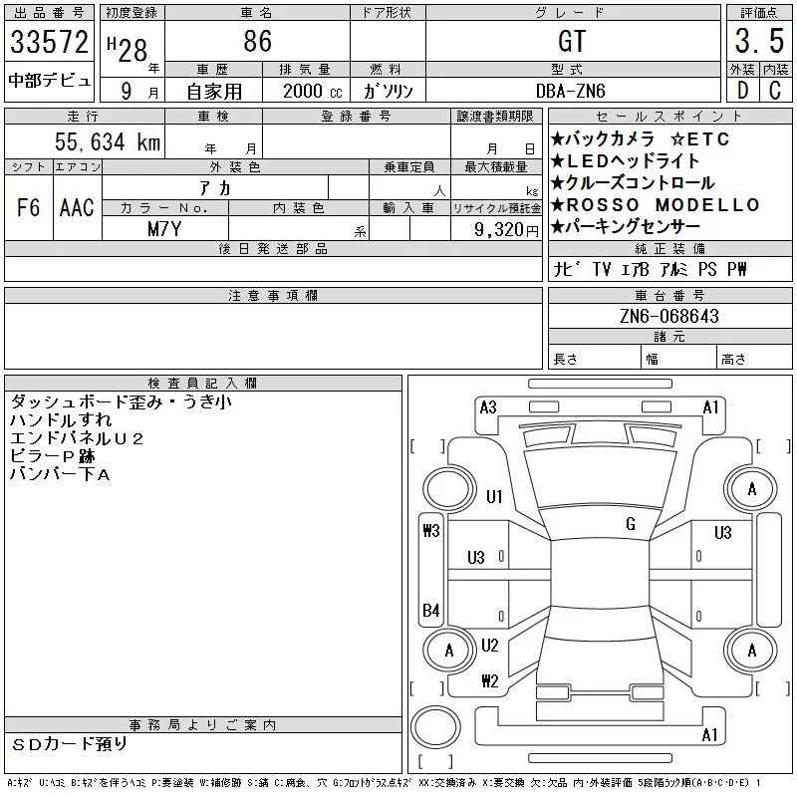
Task: Select the color number M7Y
Action: coord(164,229)
